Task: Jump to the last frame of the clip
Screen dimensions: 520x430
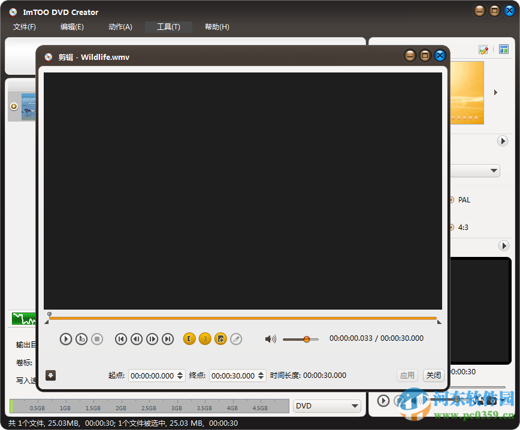Action: (167, 338)
